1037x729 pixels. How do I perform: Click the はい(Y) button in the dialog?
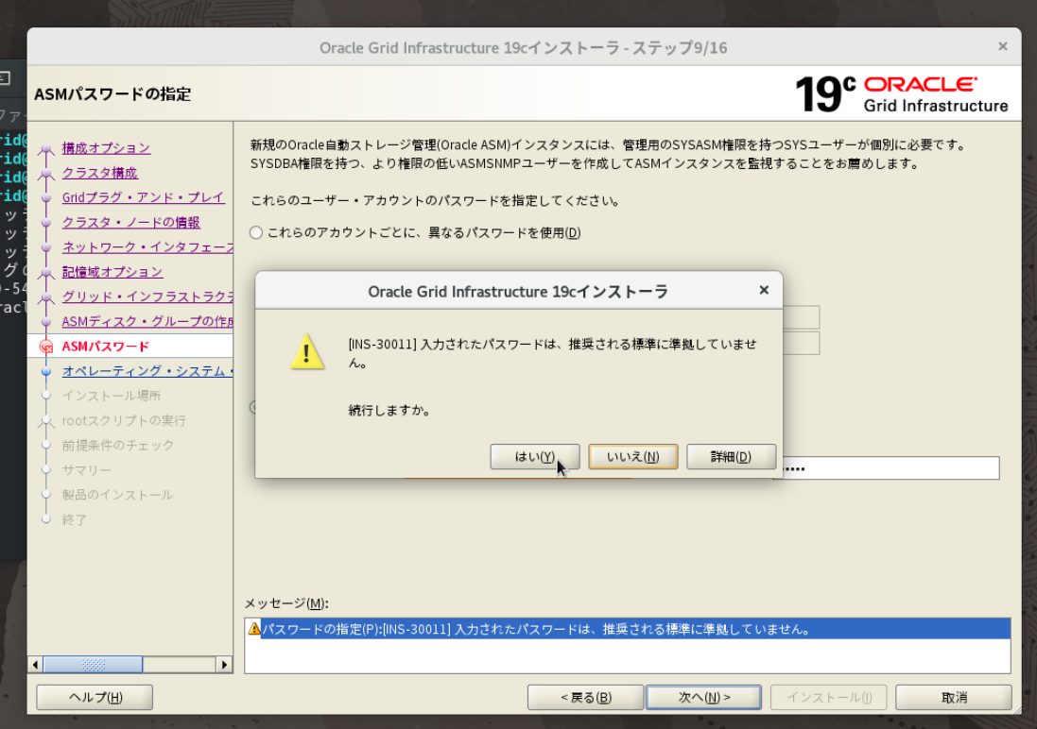tap(534, 457)
